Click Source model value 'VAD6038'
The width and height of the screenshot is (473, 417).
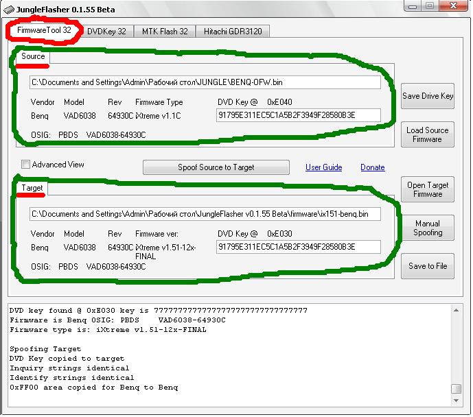(80, 116)
